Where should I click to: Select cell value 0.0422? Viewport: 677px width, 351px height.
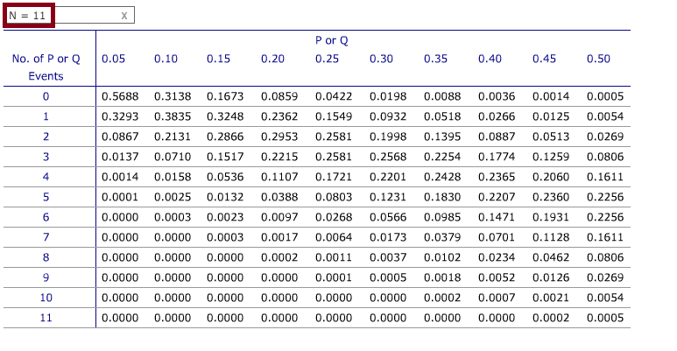(x=334, y=96)
